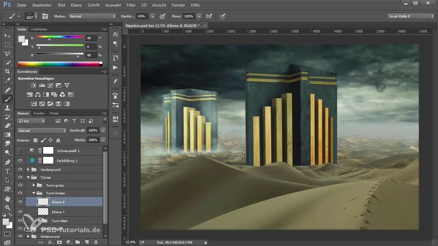The width and height of the screenshot is (438, 246).
Task: Select the Brush tool in toolbox
Action: coord(8,99)
